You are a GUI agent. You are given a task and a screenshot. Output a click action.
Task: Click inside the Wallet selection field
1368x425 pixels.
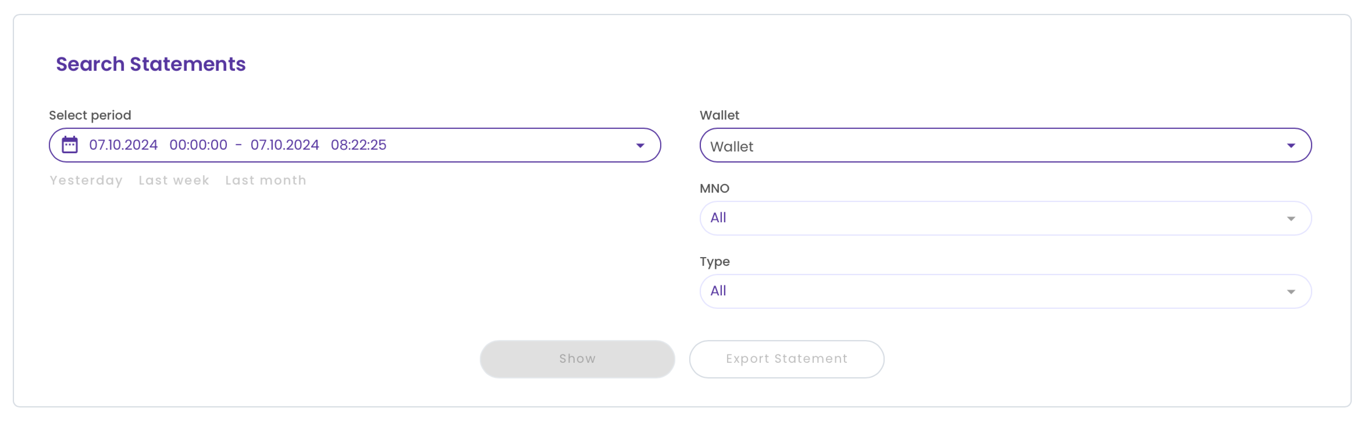coord(983,146)
